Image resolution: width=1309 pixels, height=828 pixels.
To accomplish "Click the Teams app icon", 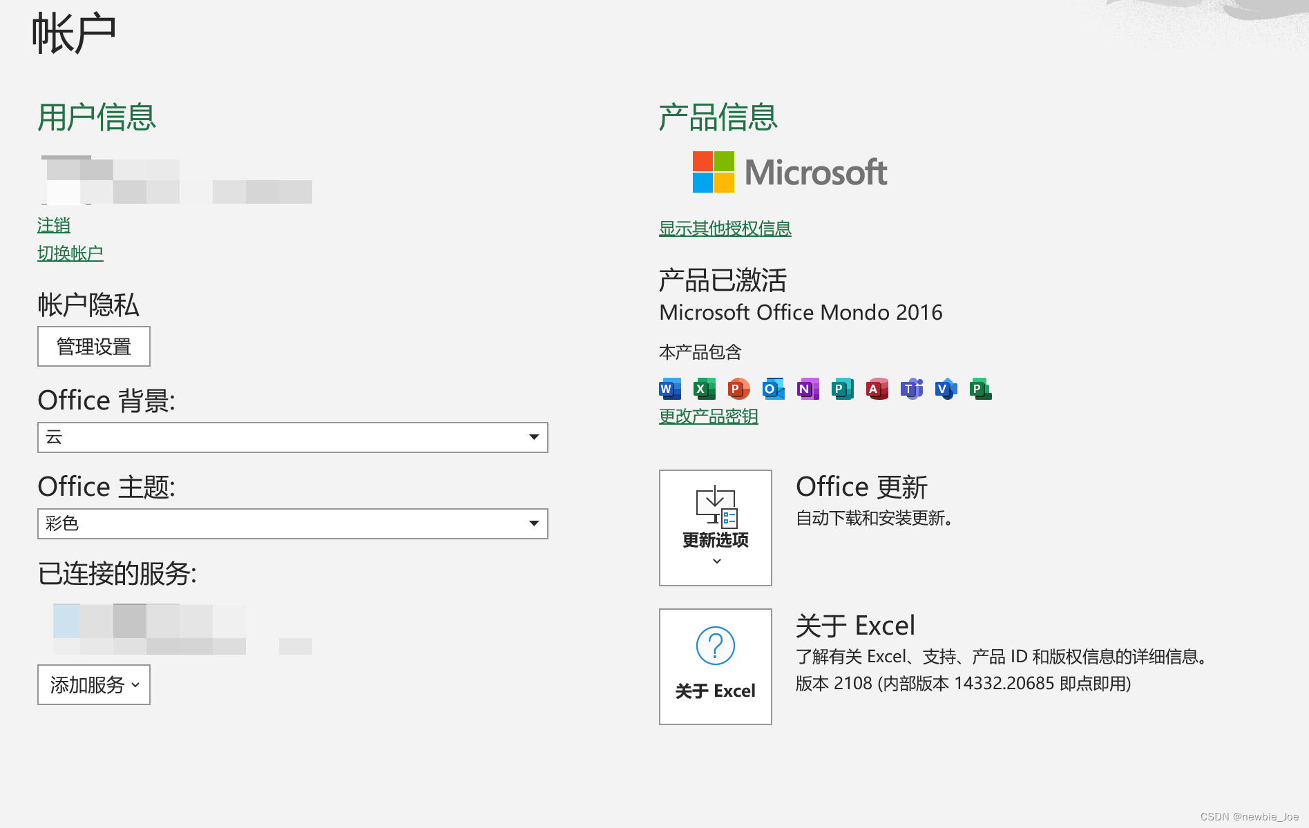I will 912,389.
